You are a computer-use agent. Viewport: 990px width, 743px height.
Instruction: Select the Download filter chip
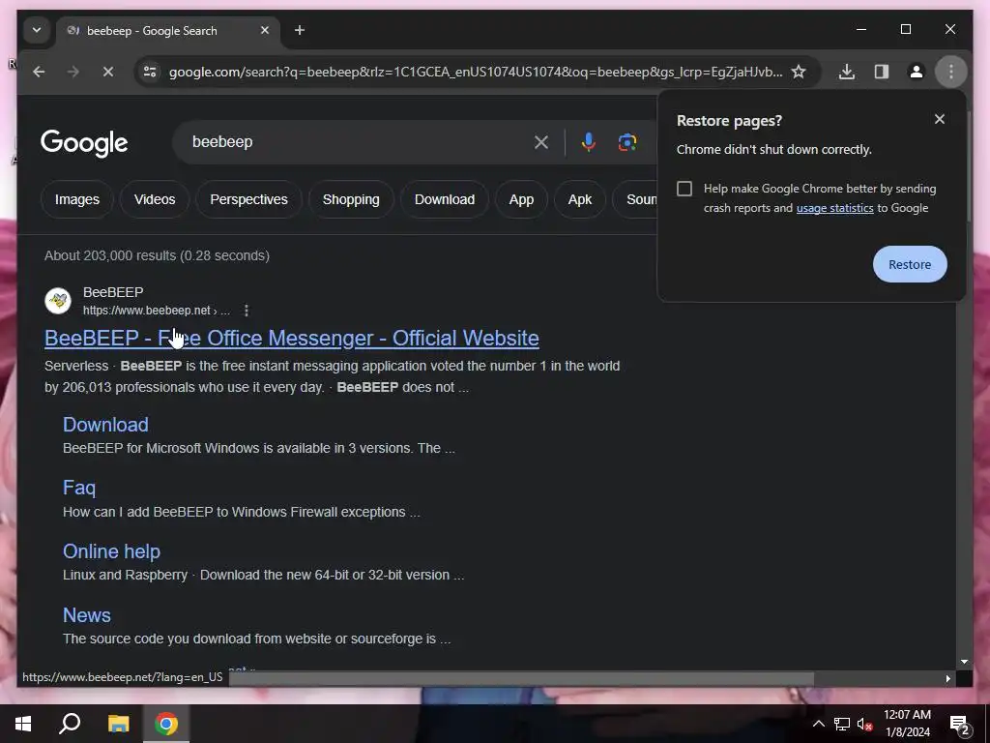[445, 199]
